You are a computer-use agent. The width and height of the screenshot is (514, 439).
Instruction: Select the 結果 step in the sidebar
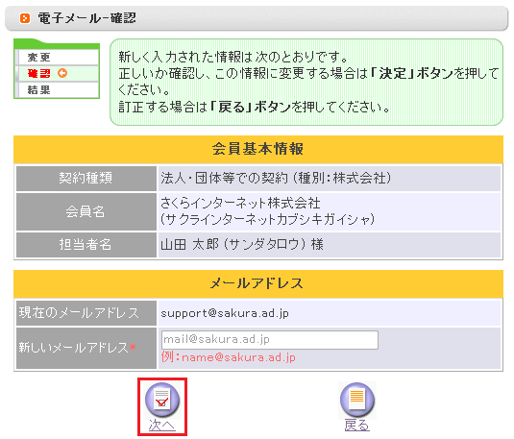pos(59,90)
